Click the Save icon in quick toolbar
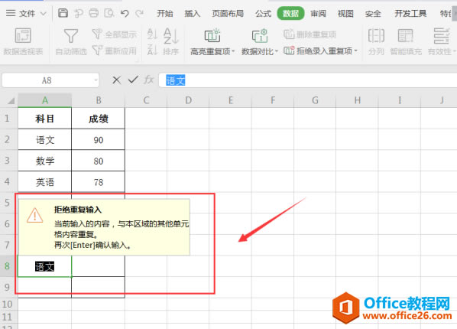 [x=63, y=13]
